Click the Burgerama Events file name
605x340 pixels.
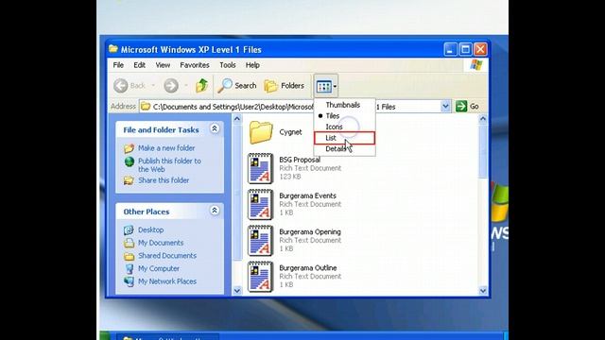point(307,195)
